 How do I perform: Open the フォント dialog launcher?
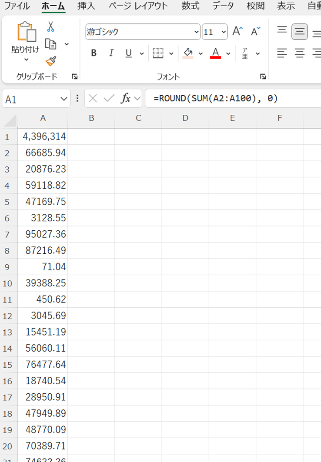(x=263, y=76)
